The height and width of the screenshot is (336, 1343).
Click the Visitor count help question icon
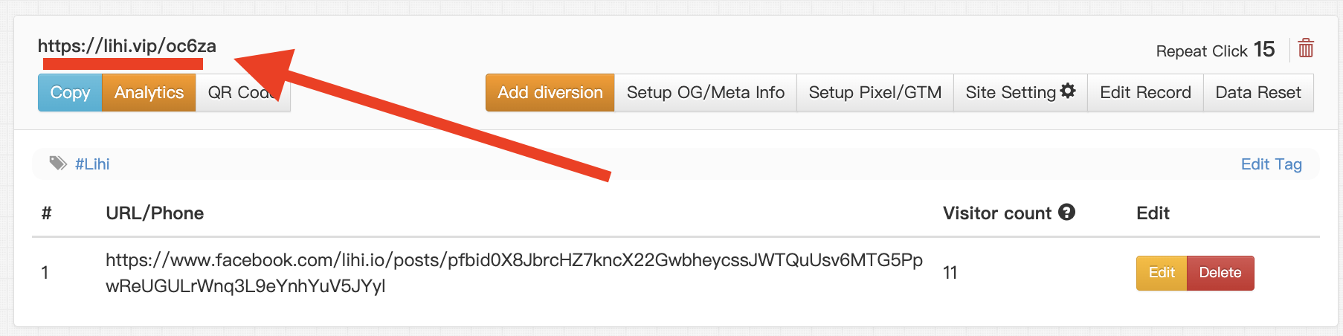1066,213
